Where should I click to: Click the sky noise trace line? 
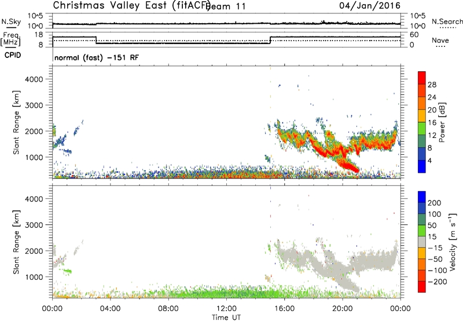point(226,23)
